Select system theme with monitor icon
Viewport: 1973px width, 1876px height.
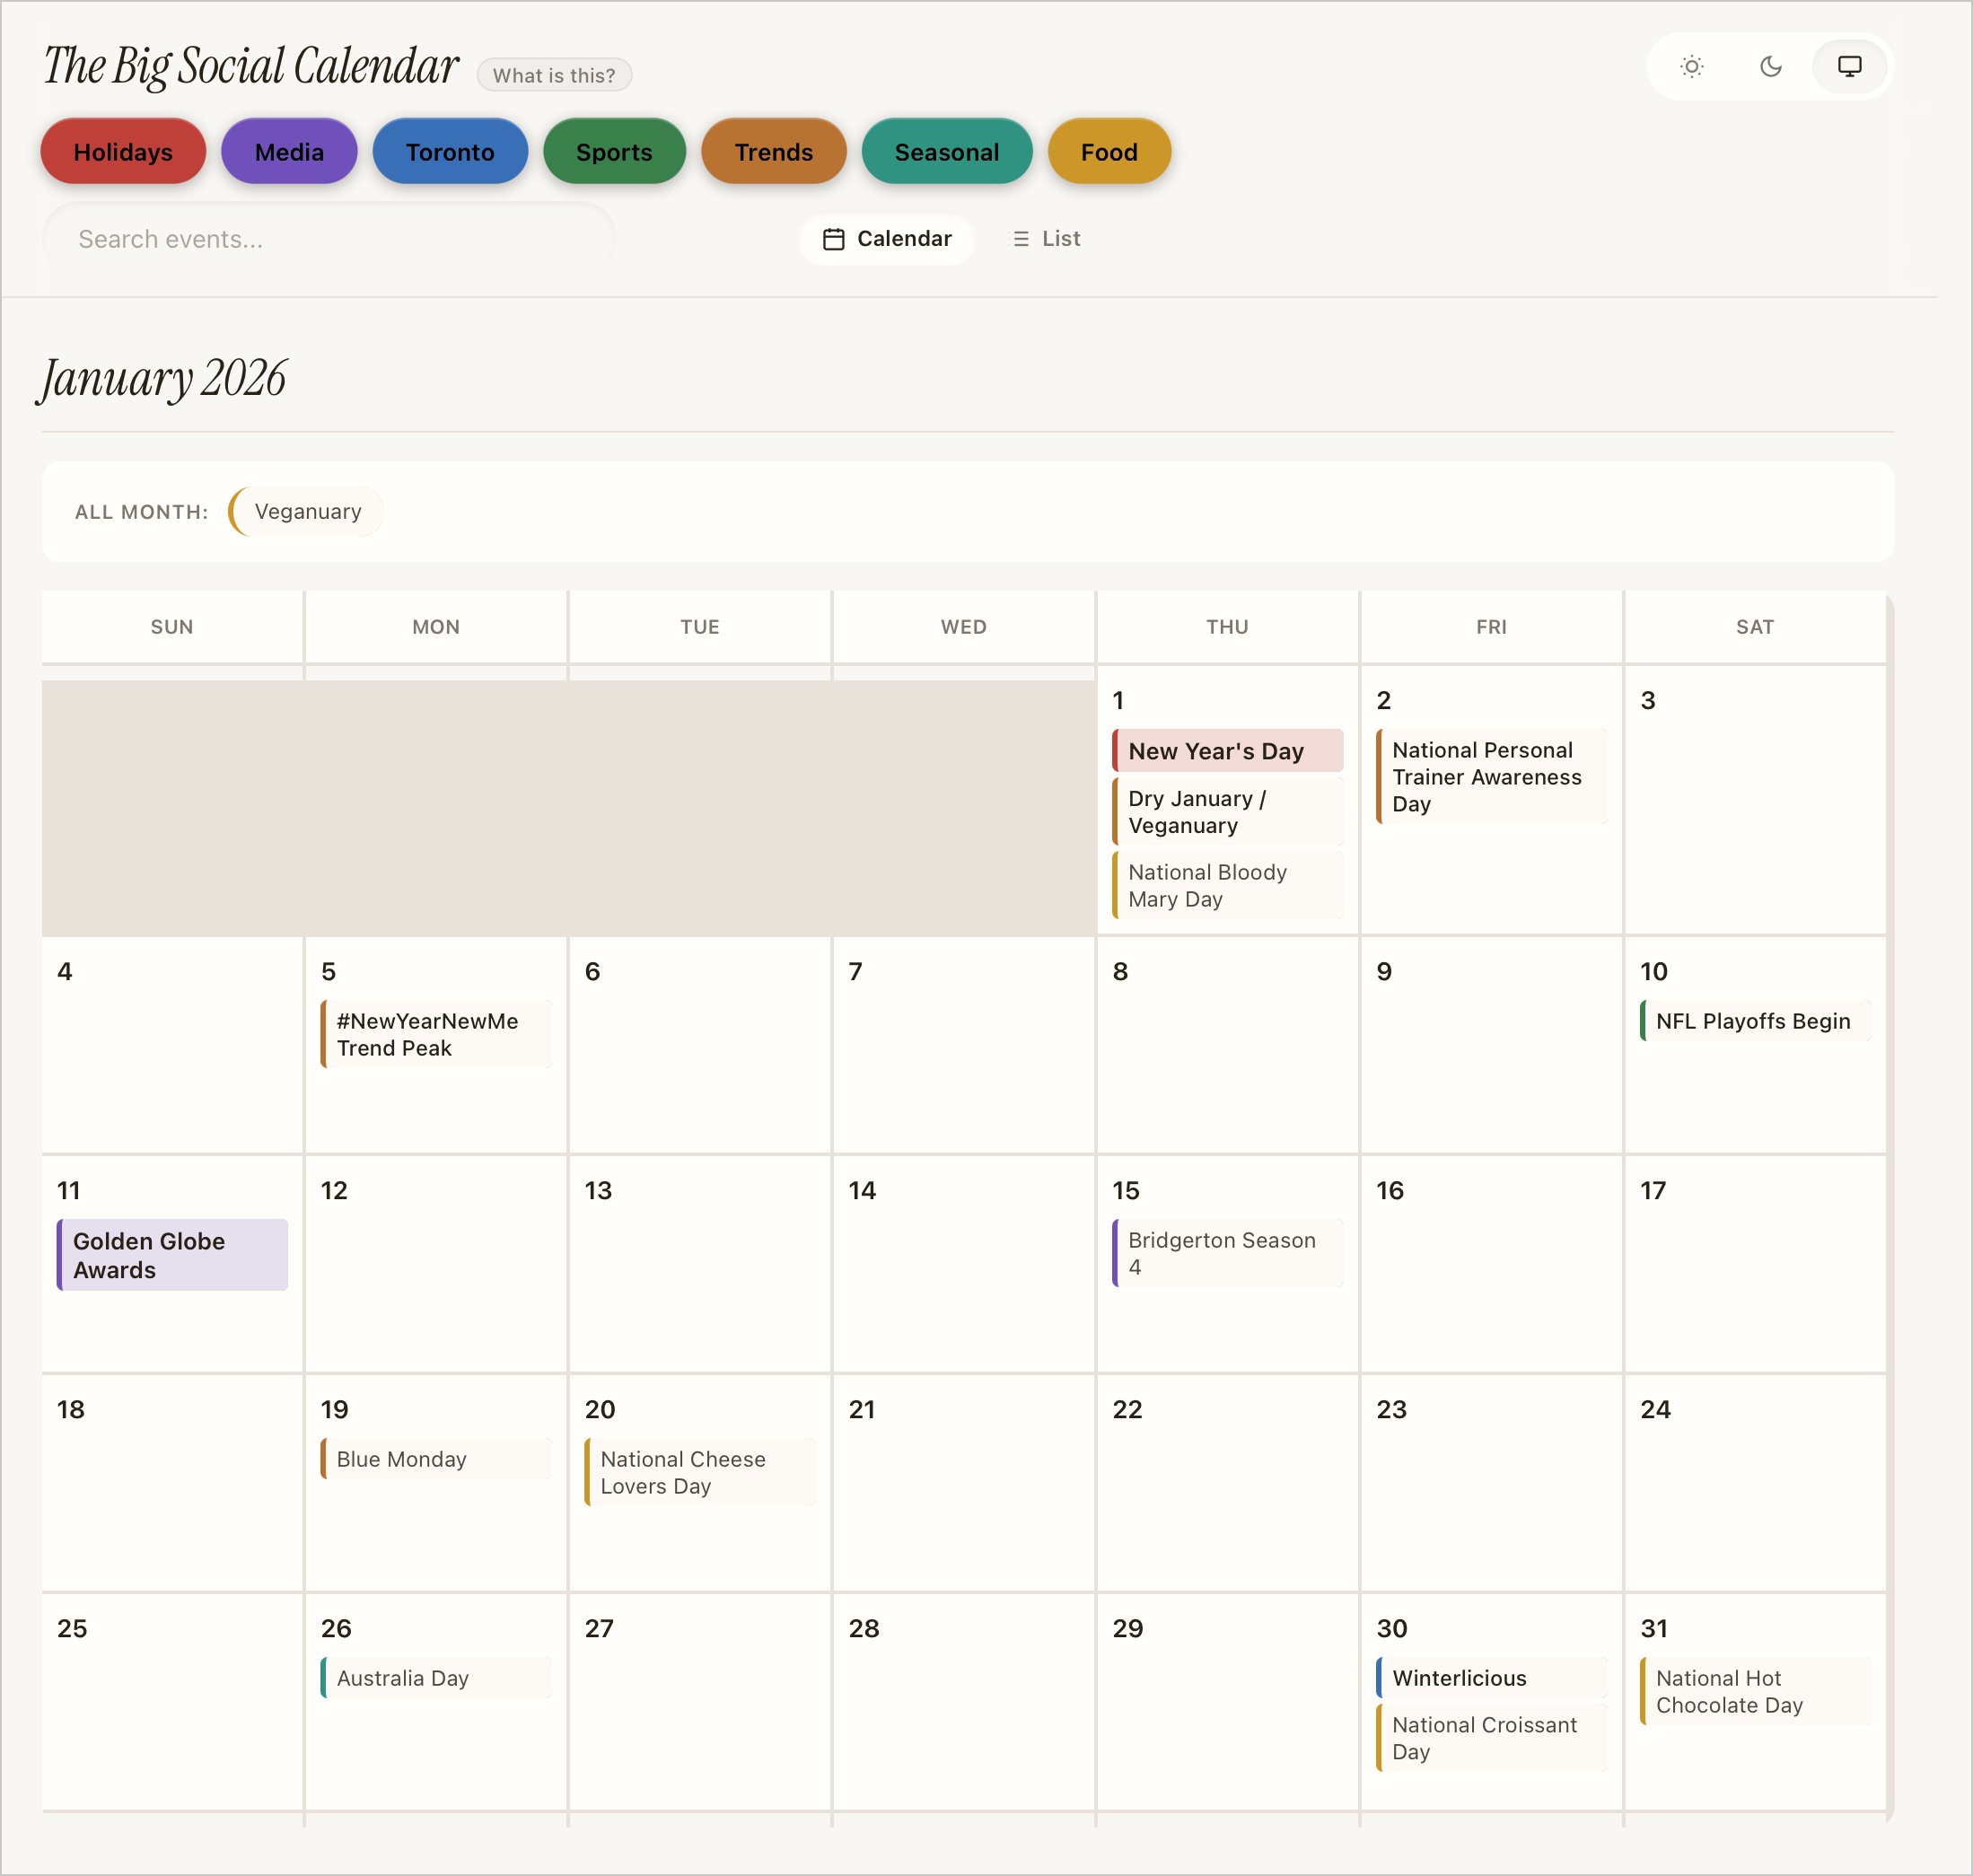click(x=1849, y=67)
